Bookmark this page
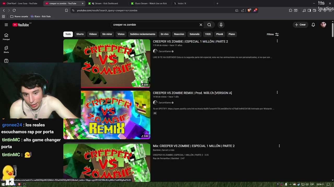 pos(66,10)
